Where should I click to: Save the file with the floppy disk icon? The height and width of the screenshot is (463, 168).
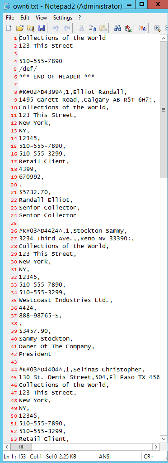(x=42, y=28)
